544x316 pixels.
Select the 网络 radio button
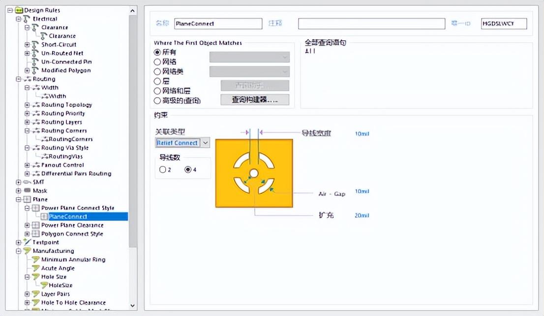click(x=157, y=62)
